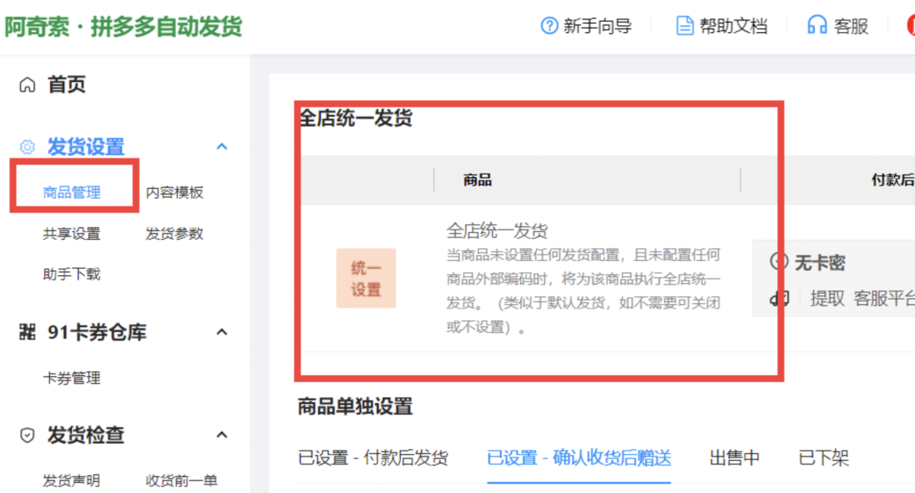915x493 pixels.
Task: Switch to the 出售中 tab
Action: point(734,457)
